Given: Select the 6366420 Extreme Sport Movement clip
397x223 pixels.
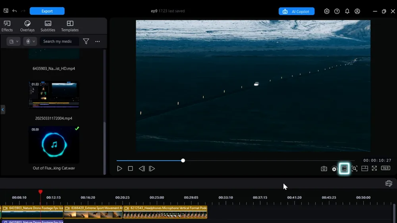Looking at the screenshot, I should [93, 212].
